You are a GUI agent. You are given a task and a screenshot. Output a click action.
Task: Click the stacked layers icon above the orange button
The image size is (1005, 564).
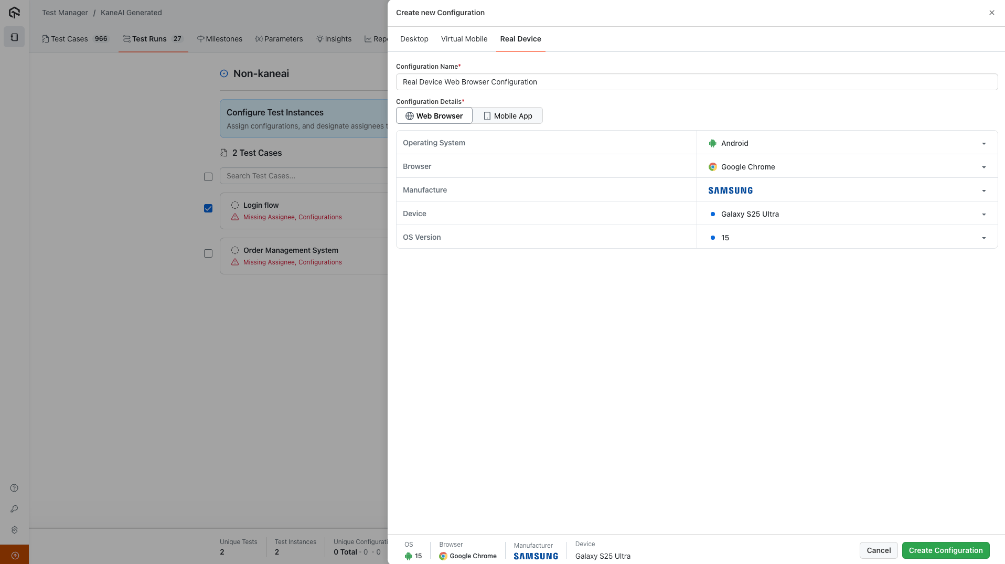(x=14, y=530)
